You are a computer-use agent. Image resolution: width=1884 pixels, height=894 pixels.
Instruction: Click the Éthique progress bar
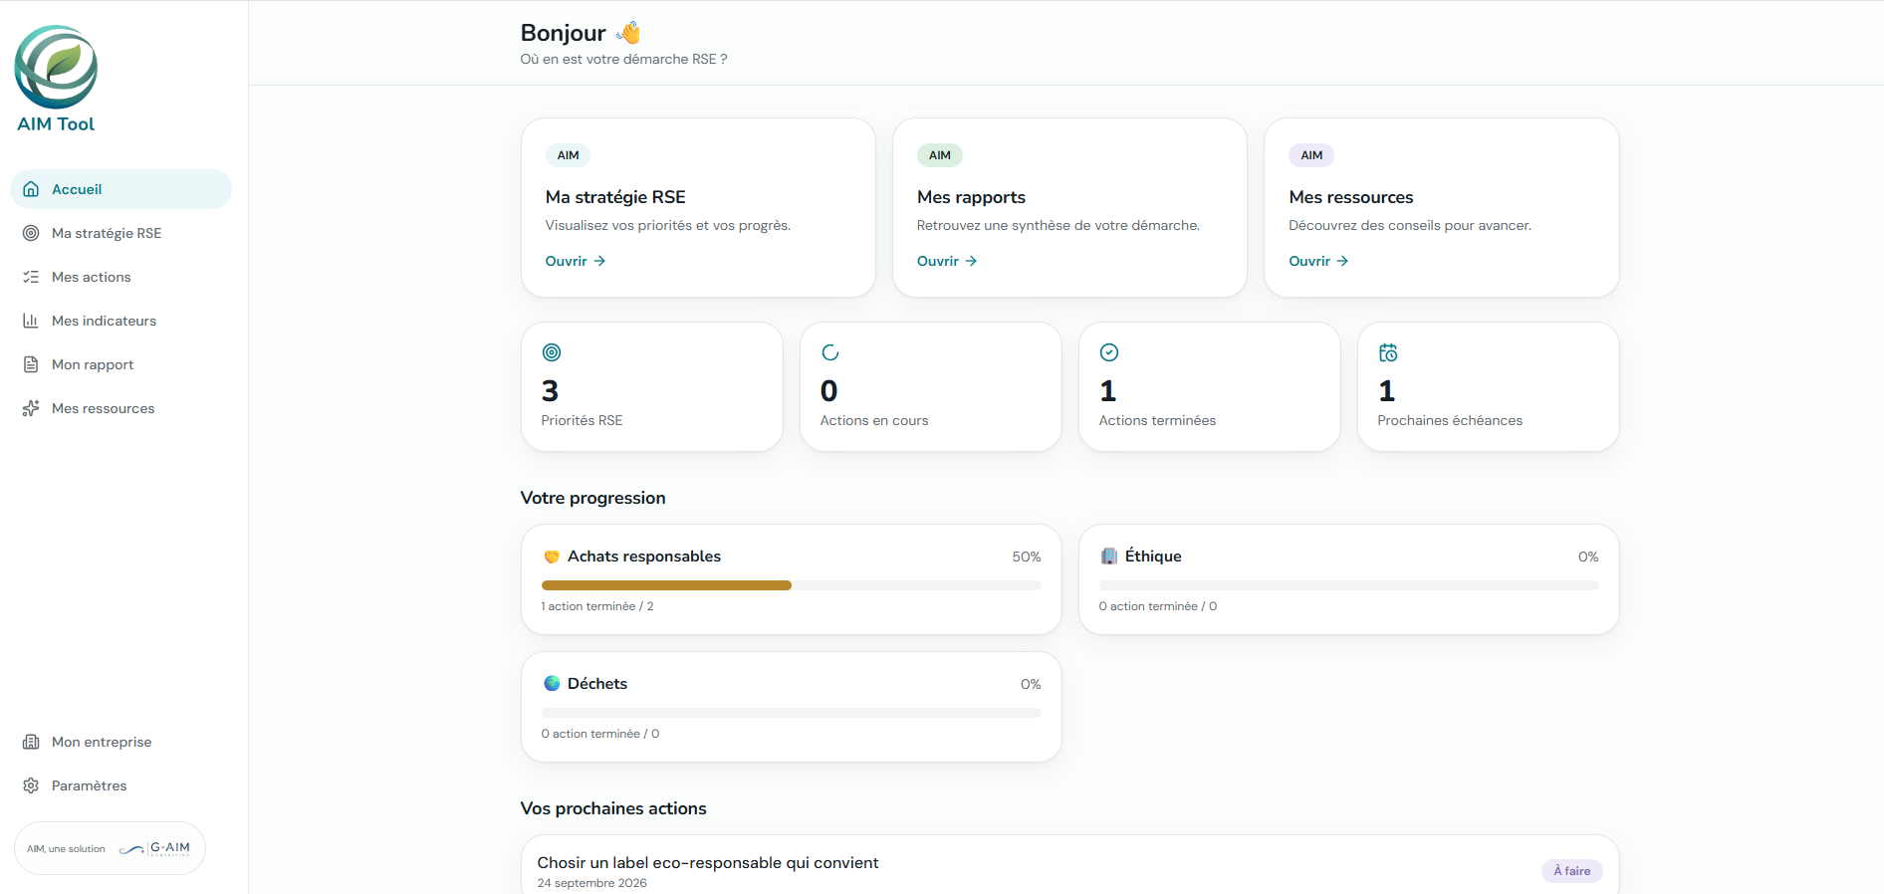coord(1349,585)
